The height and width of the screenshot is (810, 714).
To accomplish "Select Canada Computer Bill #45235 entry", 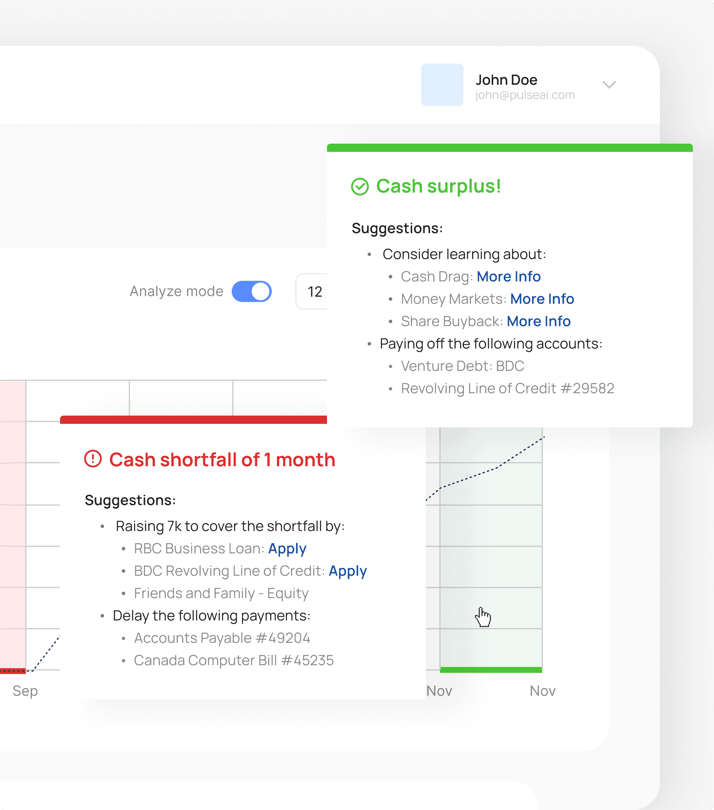I will (x=234, y=660).
